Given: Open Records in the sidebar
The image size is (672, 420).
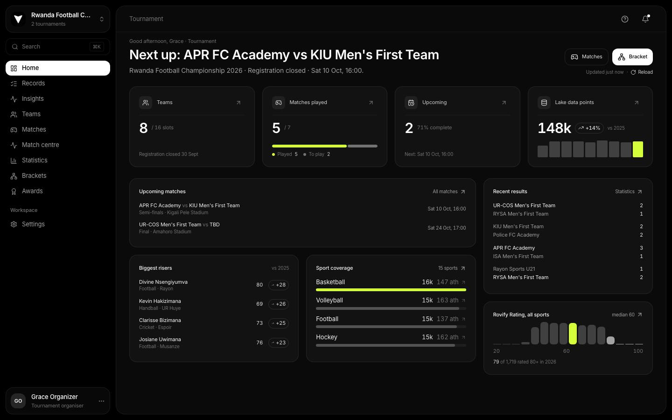Looking at the screenshot, I should click(x=58, y=84).
